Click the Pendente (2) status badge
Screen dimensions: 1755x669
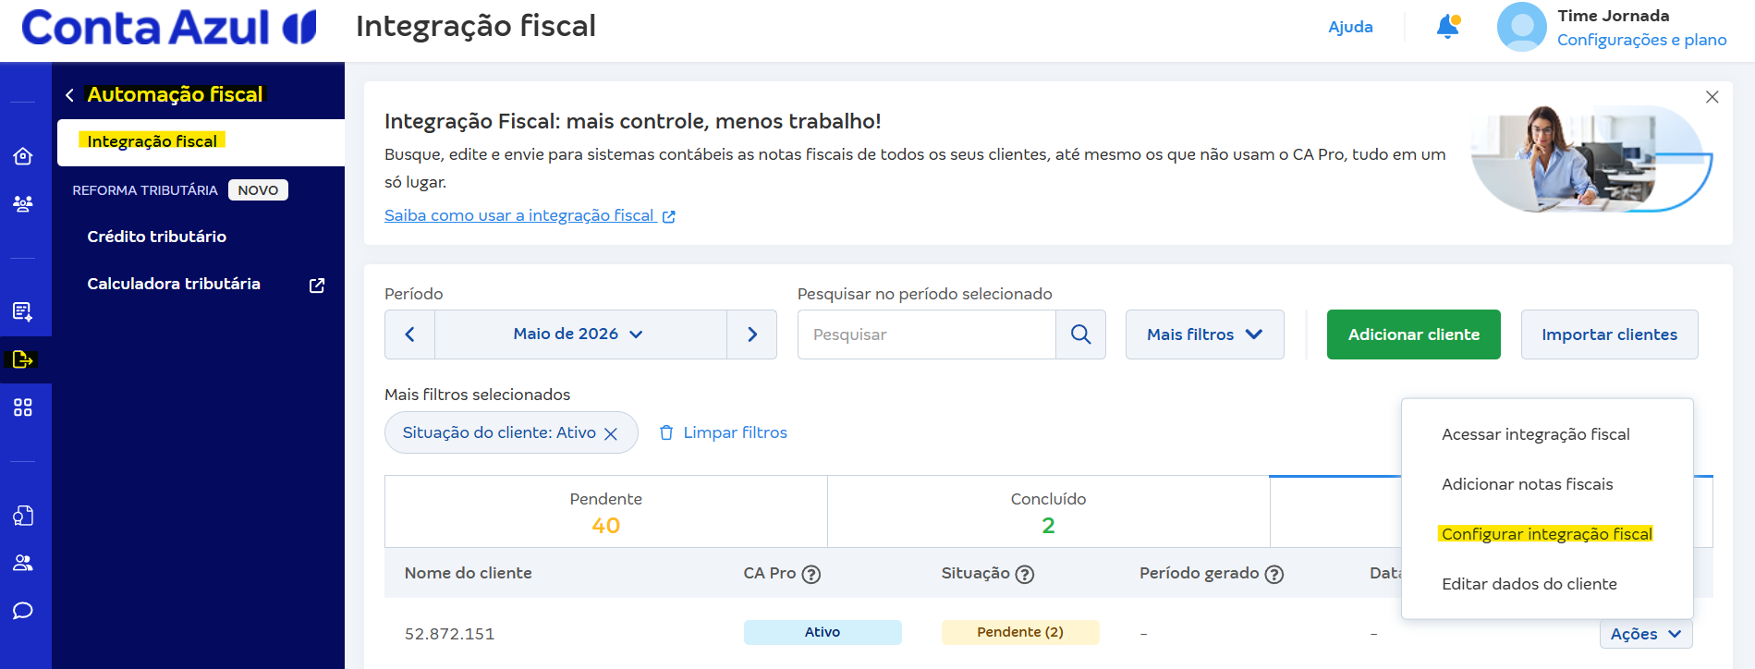pos(1020,632)
